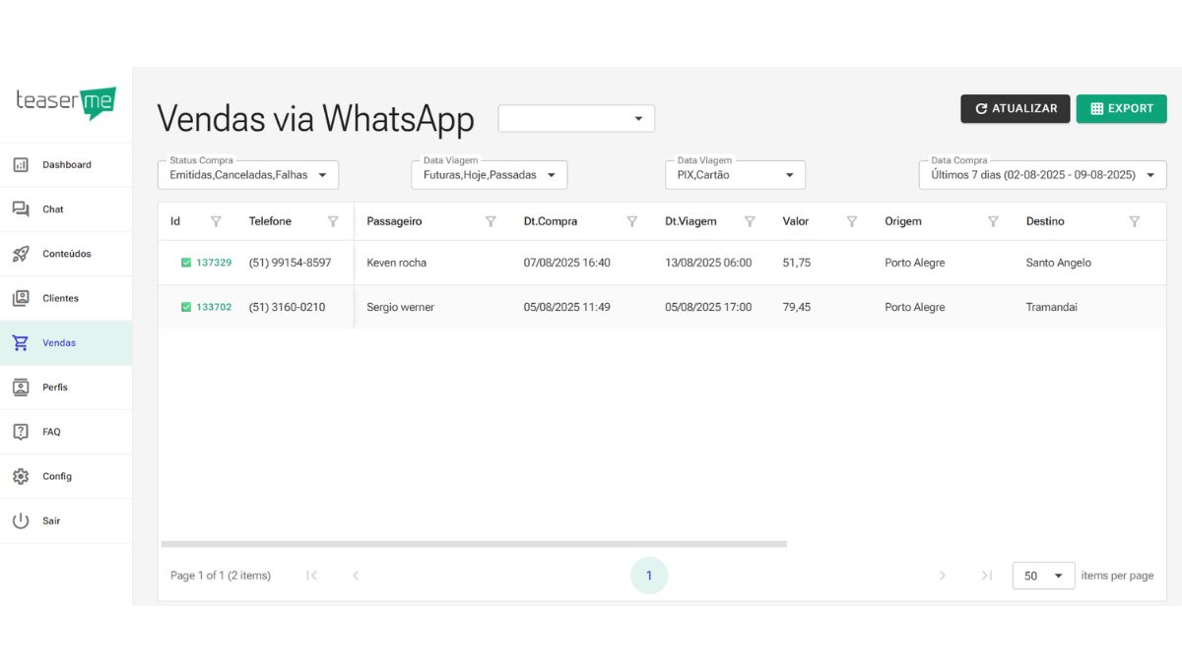Open filter for the Passageiro column
This screenshot has height=664, width=1182.
[x=491, y=222]
